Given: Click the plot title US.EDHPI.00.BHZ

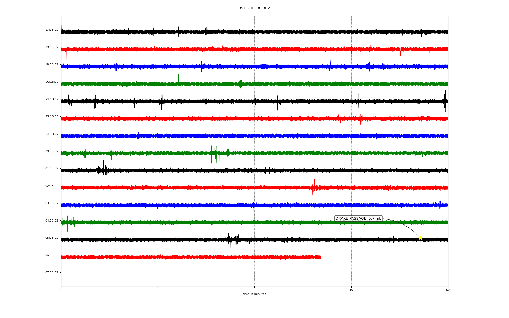Looking at the screenshot, I should [x=254, y=8].
